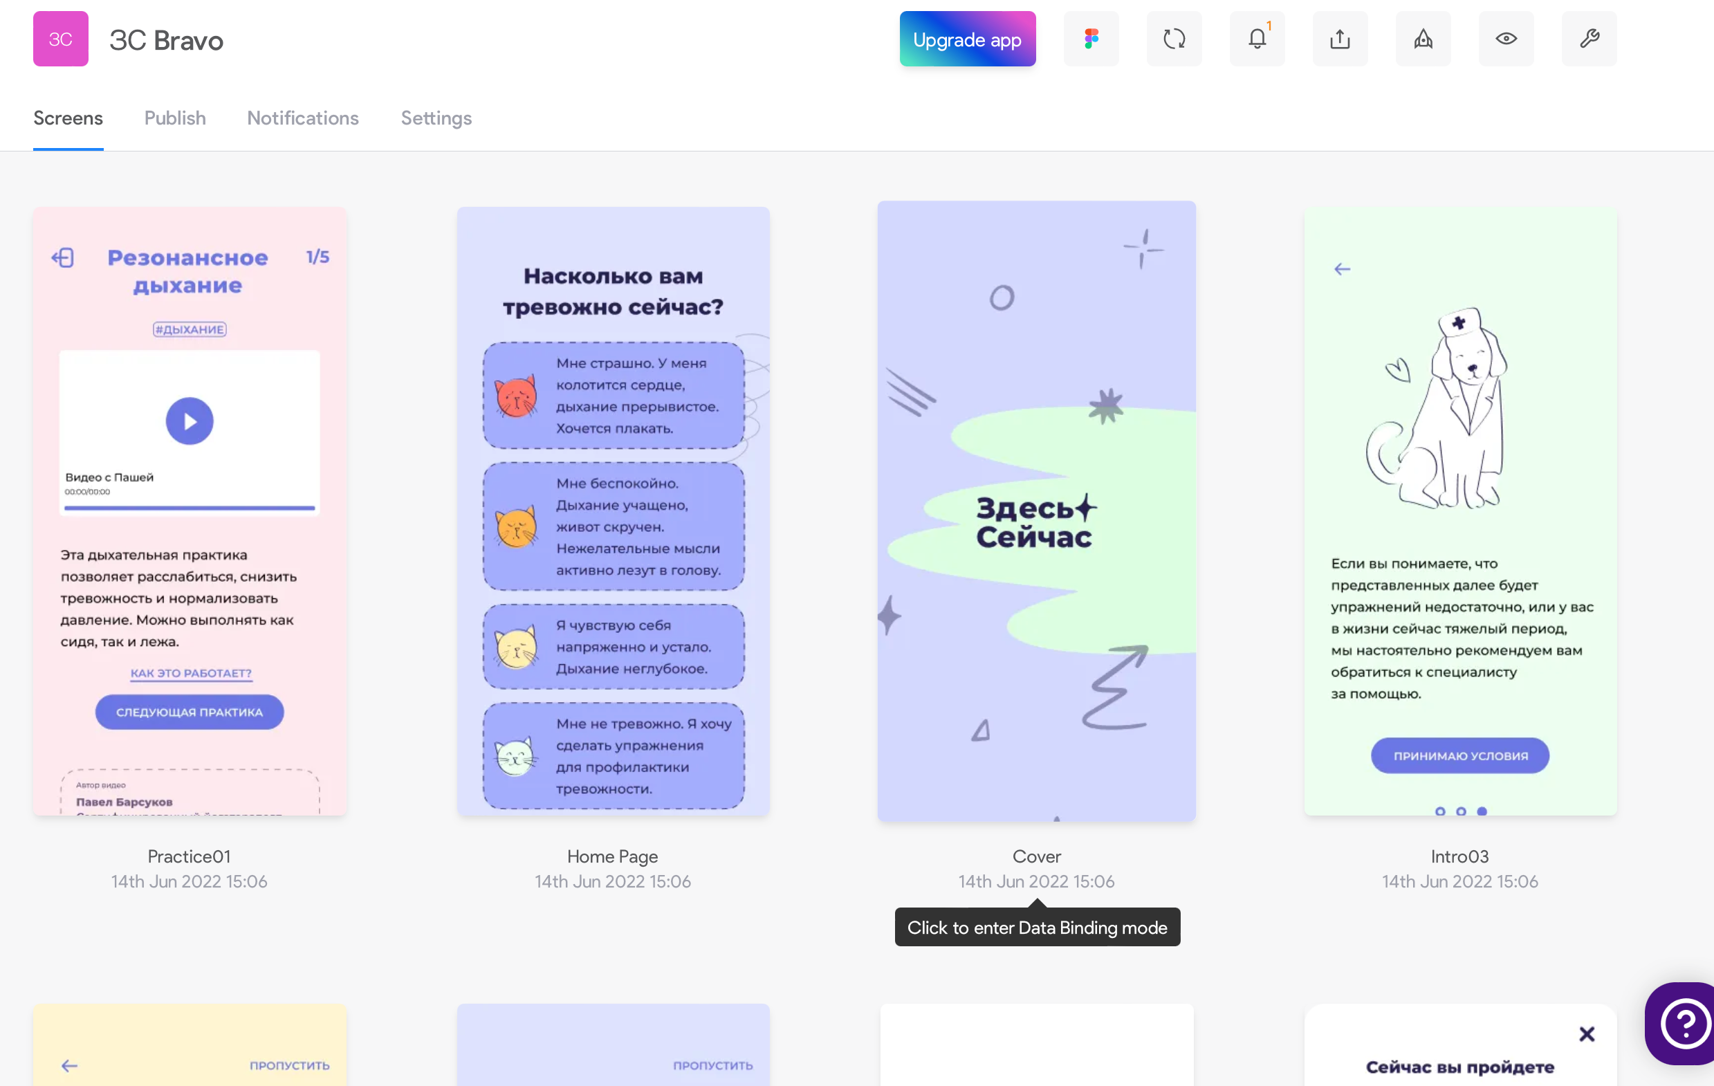Viewport: 1714px width, 1086px height.
Task: Click the X close icon on bottom-right card
Action: tap(1587, 1034)
